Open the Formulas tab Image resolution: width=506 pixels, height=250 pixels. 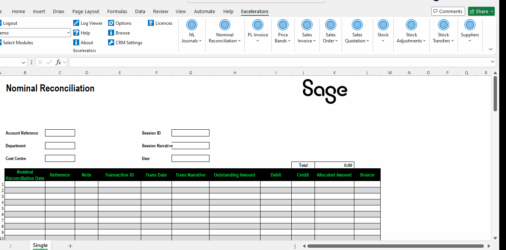(117, 11)
